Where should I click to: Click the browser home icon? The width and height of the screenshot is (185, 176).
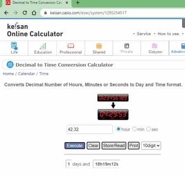34,13
